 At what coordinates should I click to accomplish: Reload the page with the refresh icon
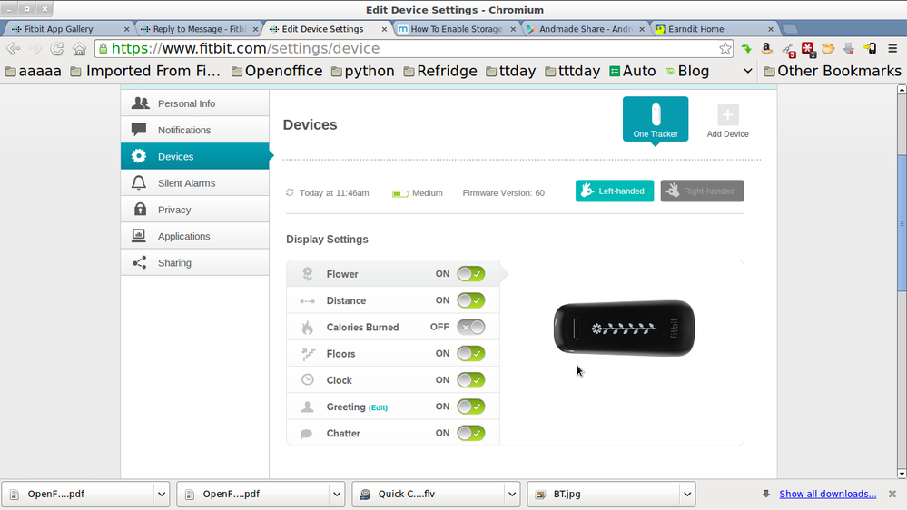[x=56, y=49]
